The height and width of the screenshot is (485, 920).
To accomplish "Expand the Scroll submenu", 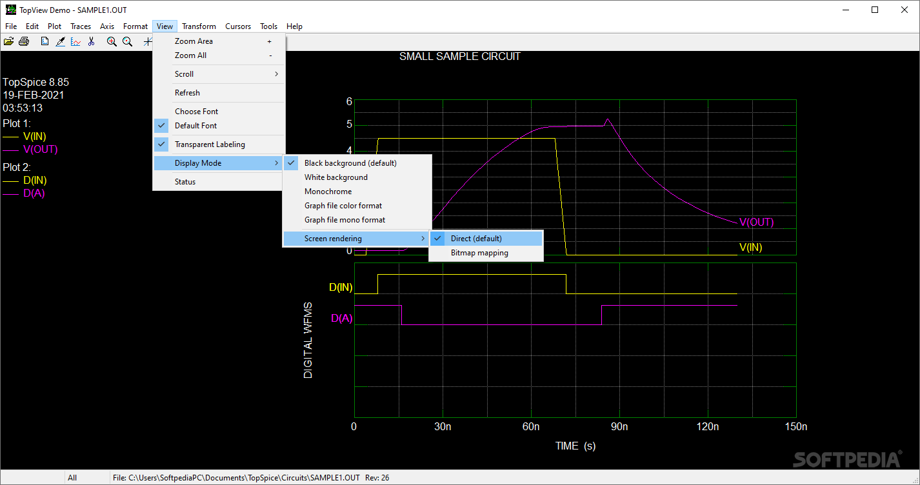I will (x=219, y=74).
